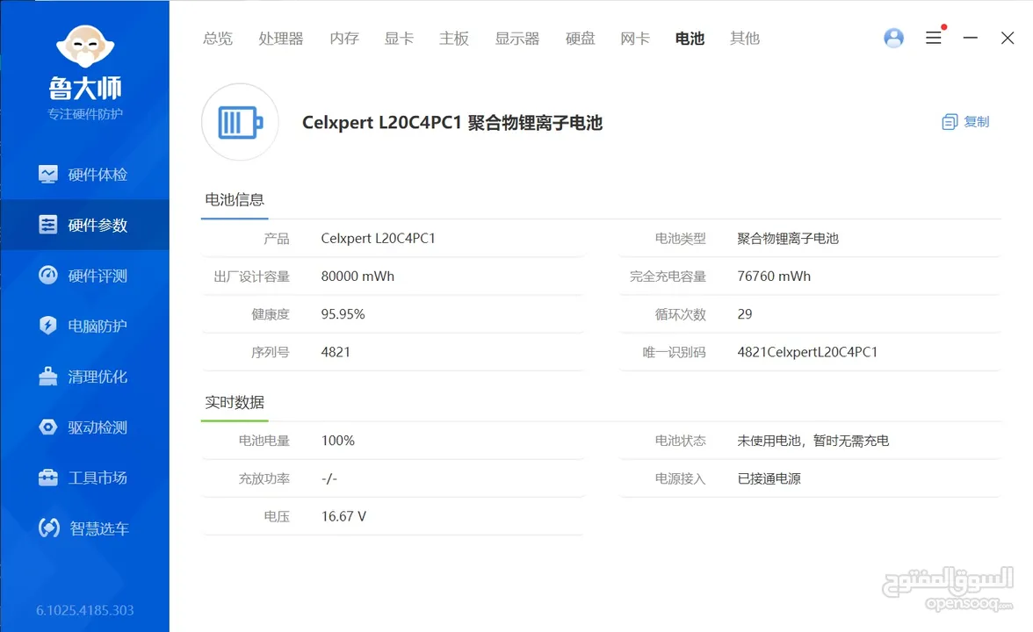Open the user account avatar
The width and height of the screenshot is (1033, 632).
click(894, 39)
